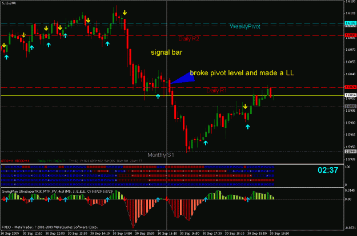Click the red ATR5=11 ATR25=14 readout
Screen dimensions: 357x236
tap(15, 161)
